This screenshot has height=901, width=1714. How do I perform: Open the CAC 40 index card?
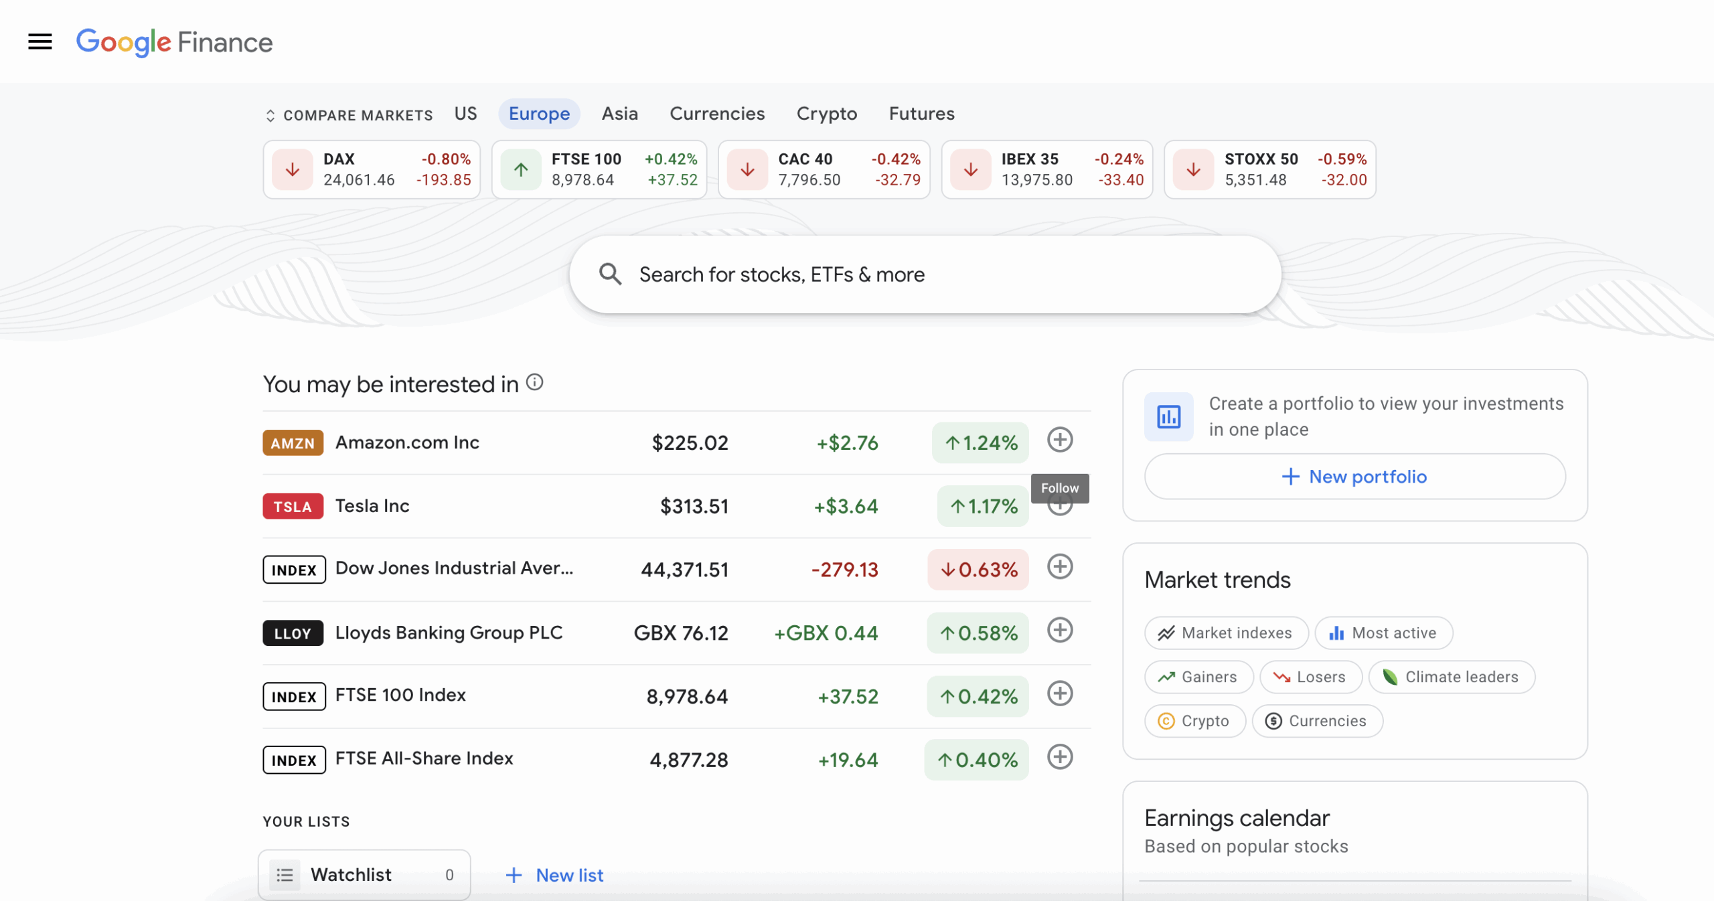click(x=824, y=169)
